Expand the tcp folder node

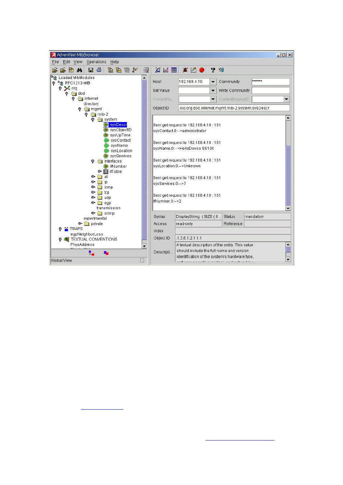93,192
